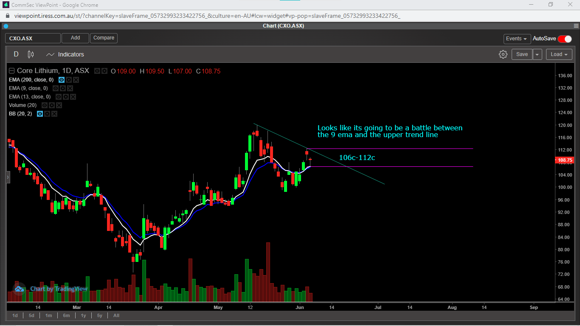Click the browser address bar URL
Viewport: 580px width, 326px height.
tap(207, 16)
